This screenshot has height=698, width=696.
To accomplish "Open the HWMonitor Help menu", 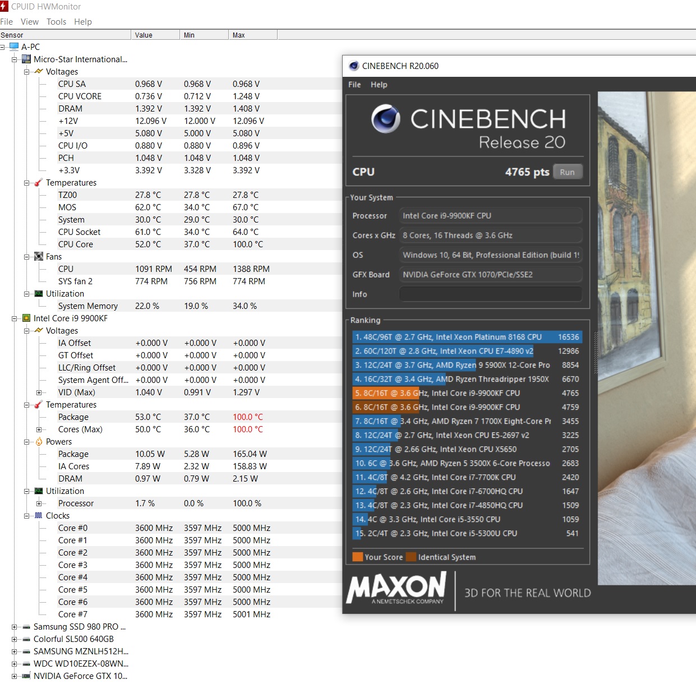I will pos(83,22).
